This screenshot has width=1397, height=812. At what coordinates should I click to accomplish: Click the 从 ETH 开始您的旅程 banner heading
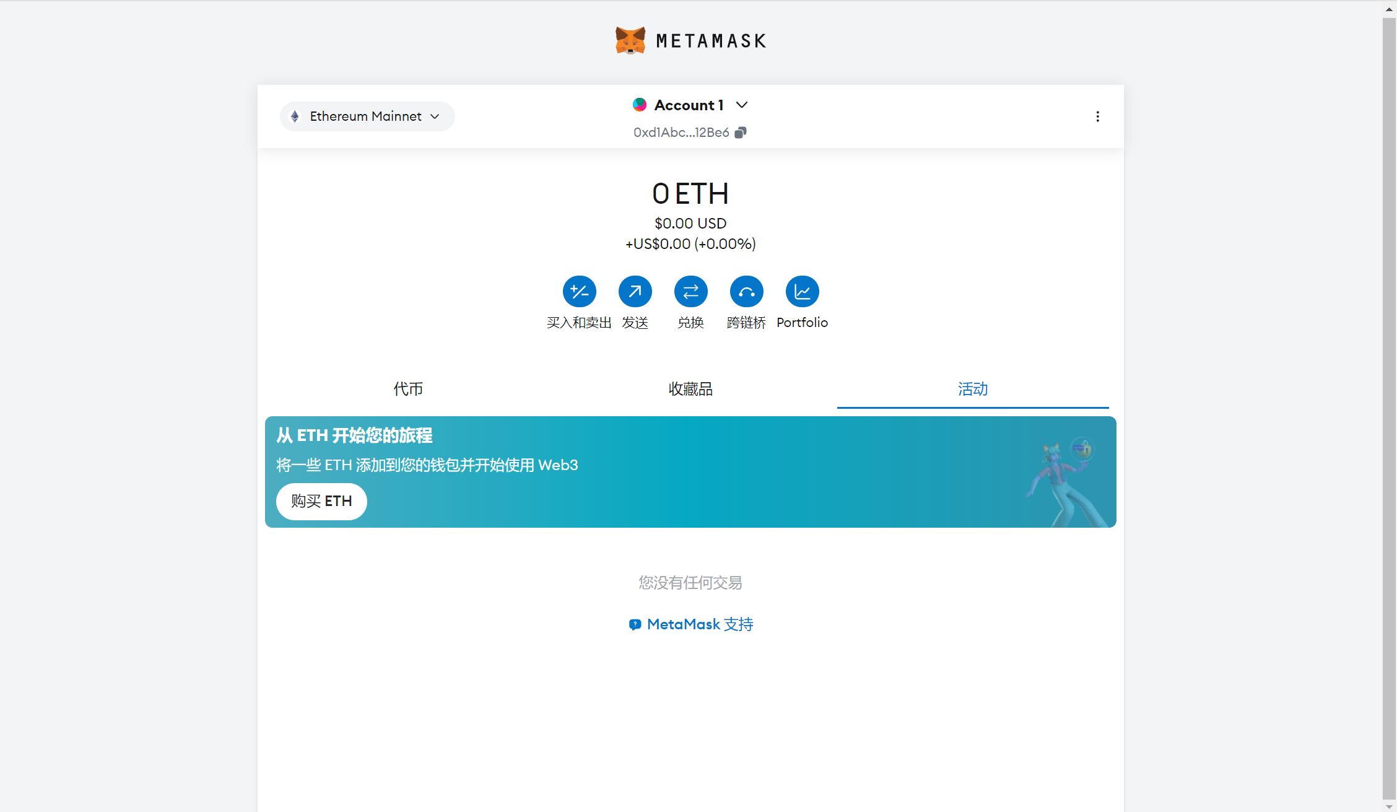point(354,435)
